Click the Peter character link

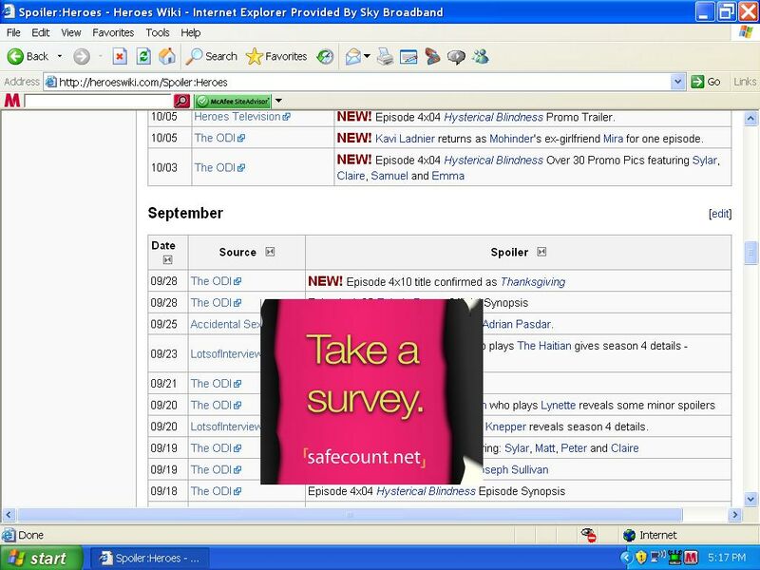click(x=574, y=448)
